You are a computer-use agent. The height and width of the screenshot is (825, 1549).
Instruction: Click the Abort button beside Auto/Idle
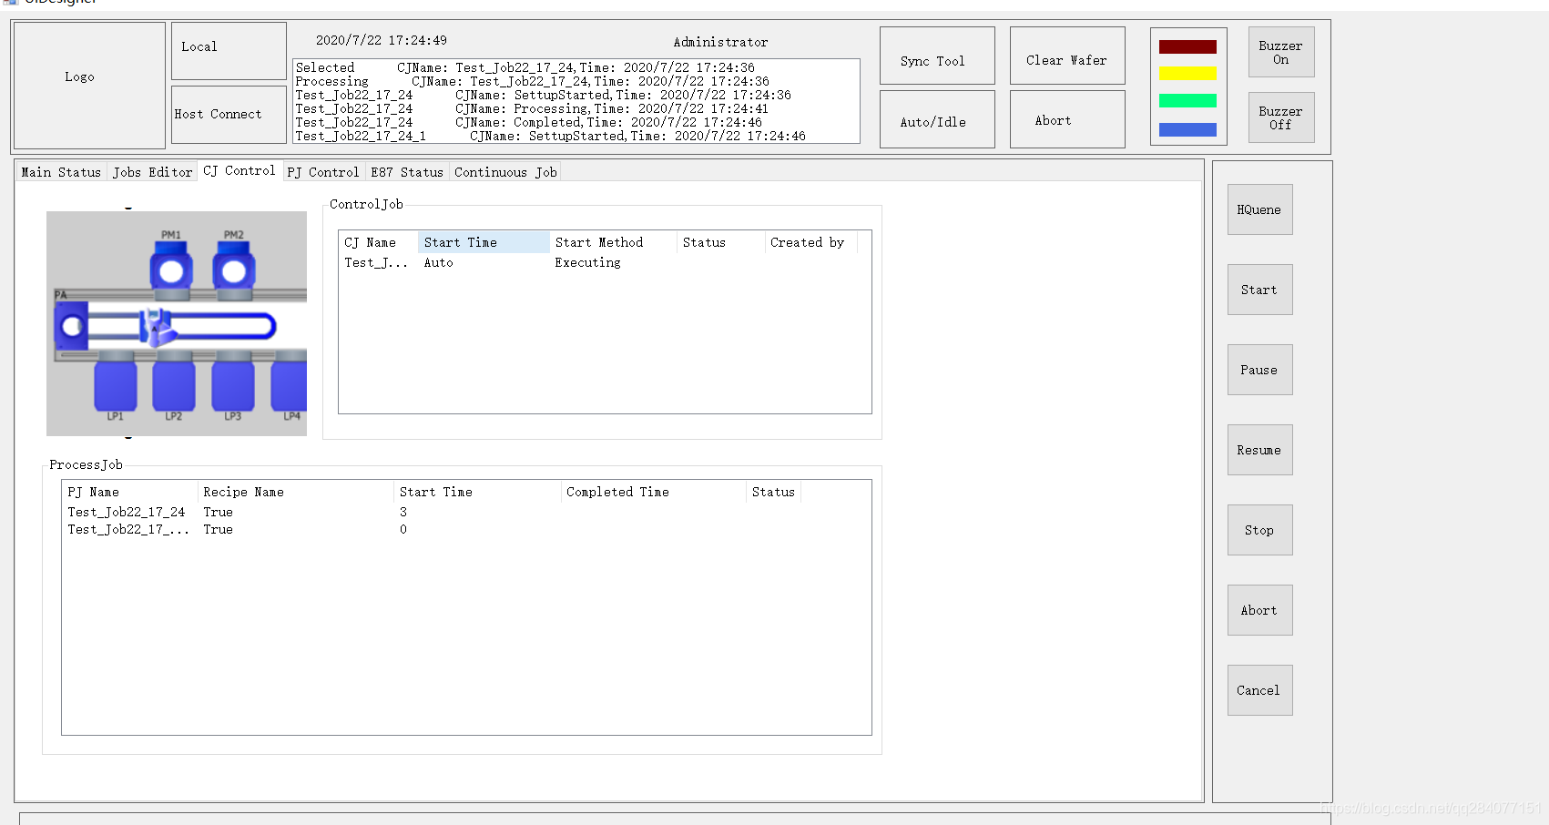click(1067, 118)
